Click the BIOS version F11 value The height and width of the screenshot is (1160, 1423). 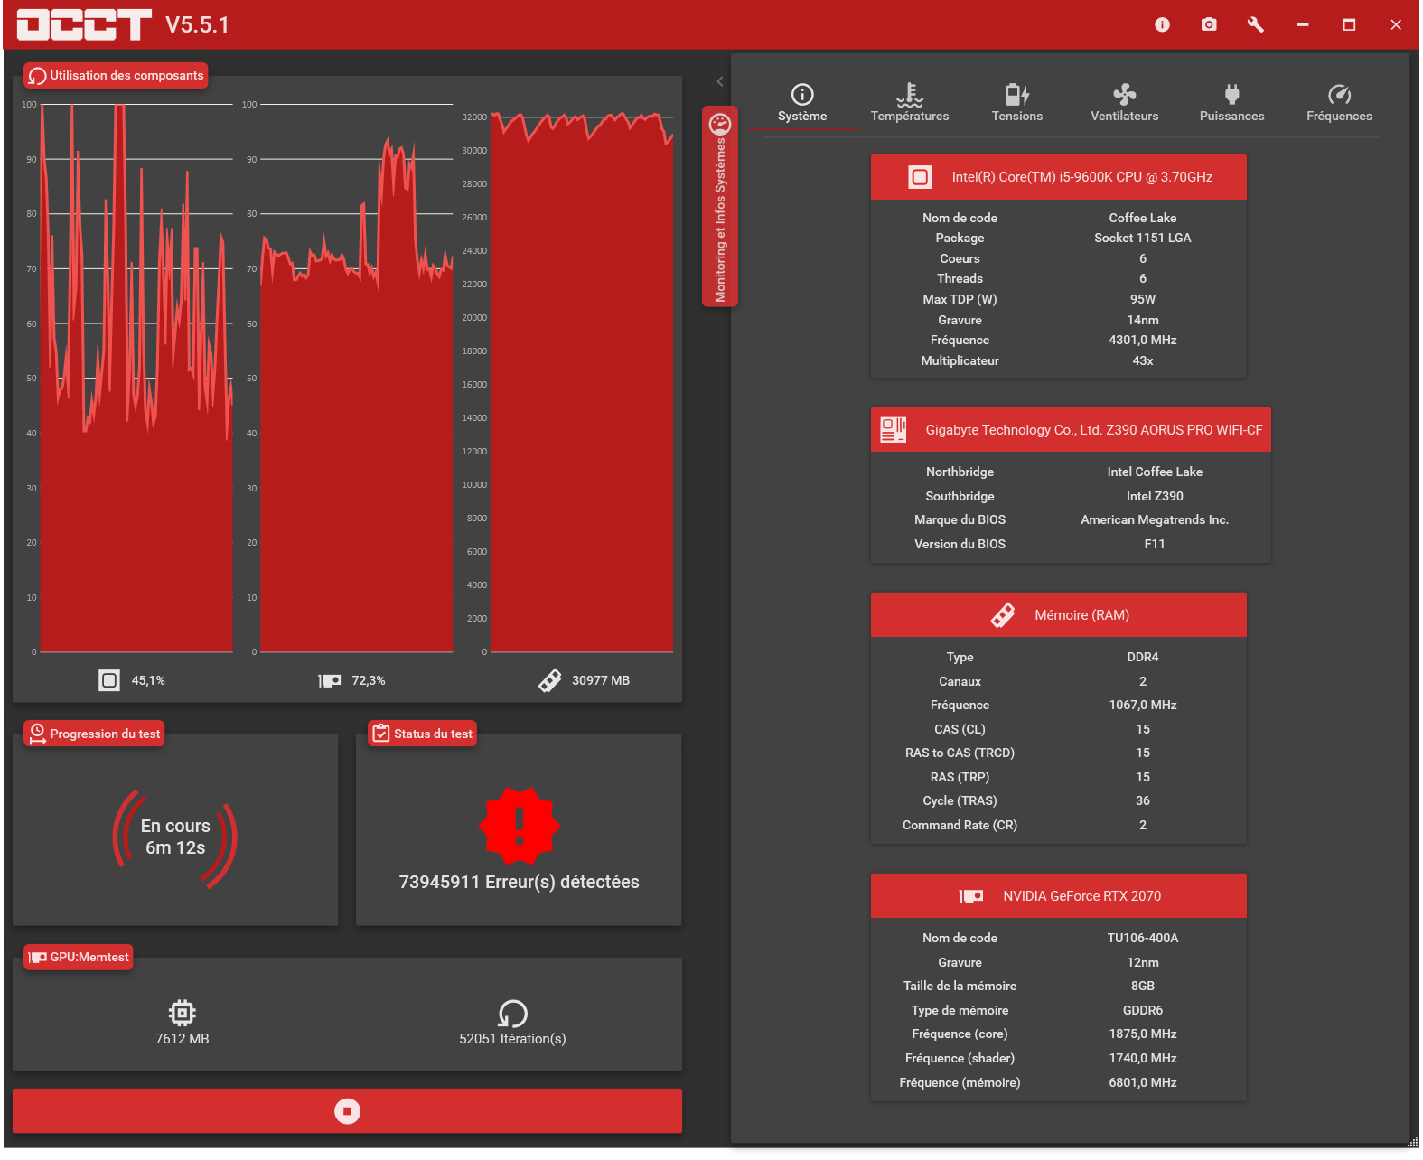tap(1155, 544)
